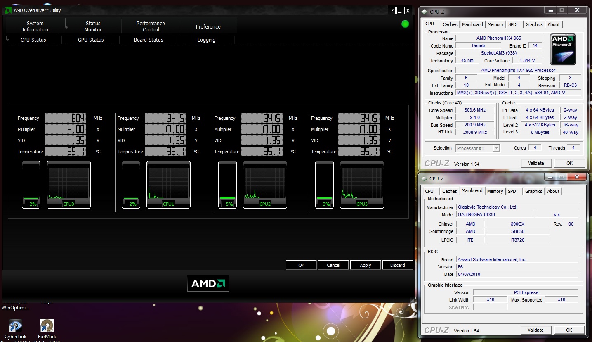Open the Logging sub-tab

pyautogui.click(x=206, y=40)
